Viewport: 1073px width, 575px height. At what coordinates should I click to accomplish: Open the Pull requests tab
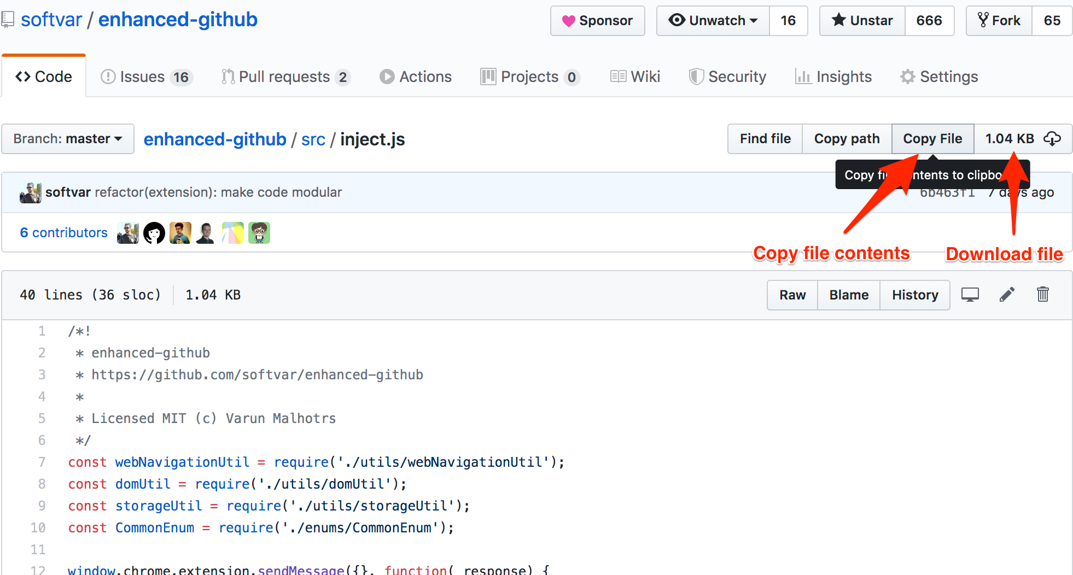pyautogui.click(x=284, y=77)
